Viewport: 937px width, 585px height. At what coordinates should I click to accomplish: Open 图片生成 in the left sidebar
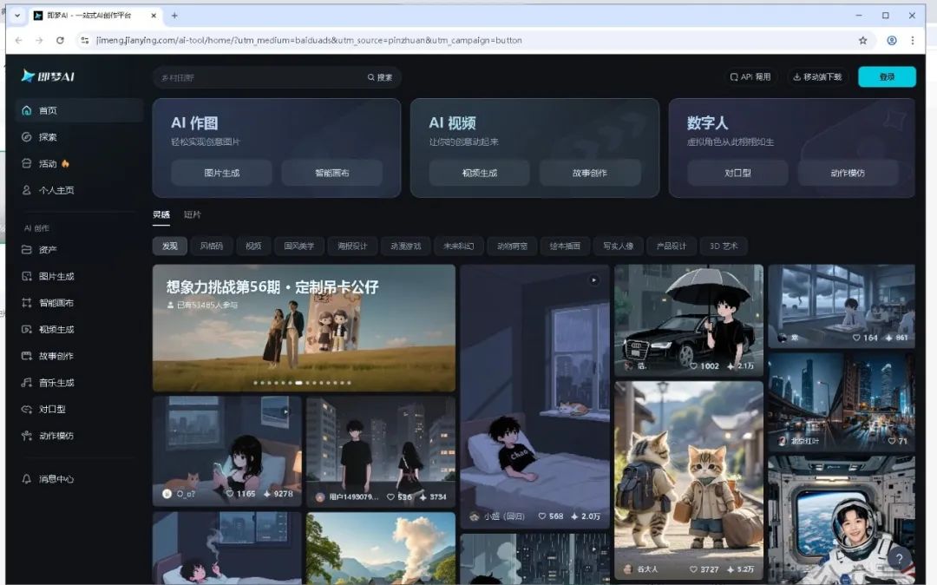click(x=49, y=276)
